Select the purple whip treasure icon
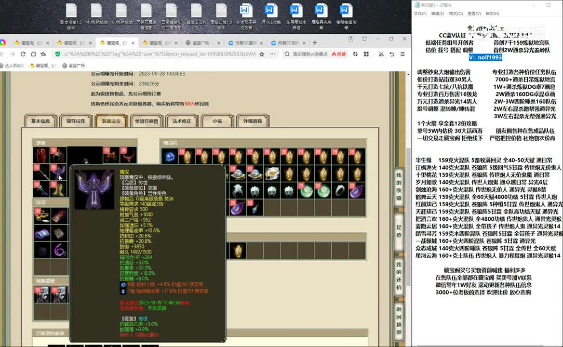The height and width of the screenshot is (347, 563). coord(59,250)
